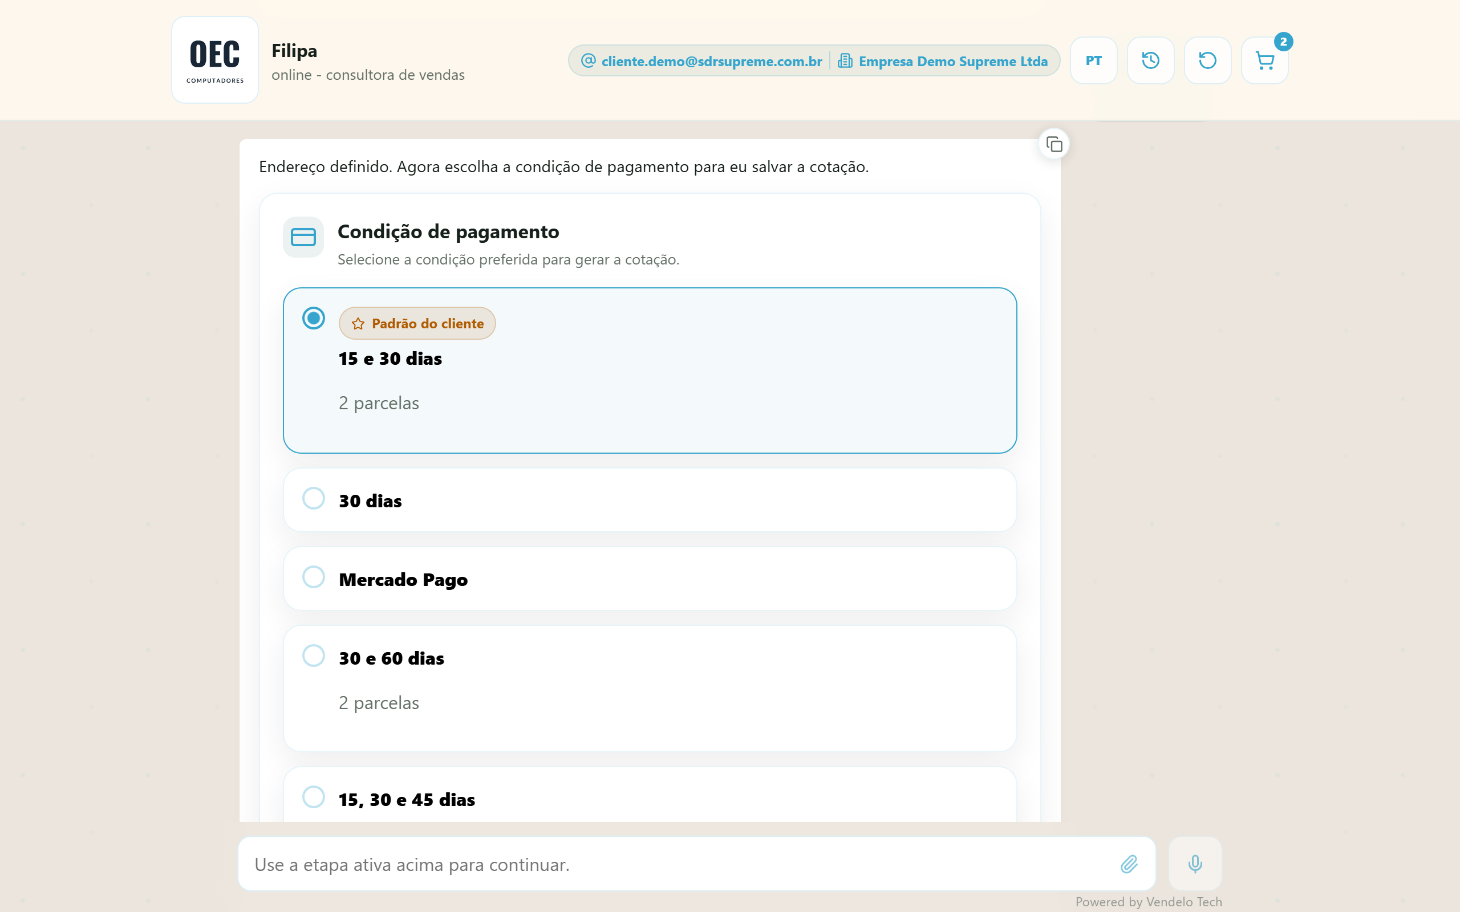Click the building icon beside company name

[x=845, y=61]
